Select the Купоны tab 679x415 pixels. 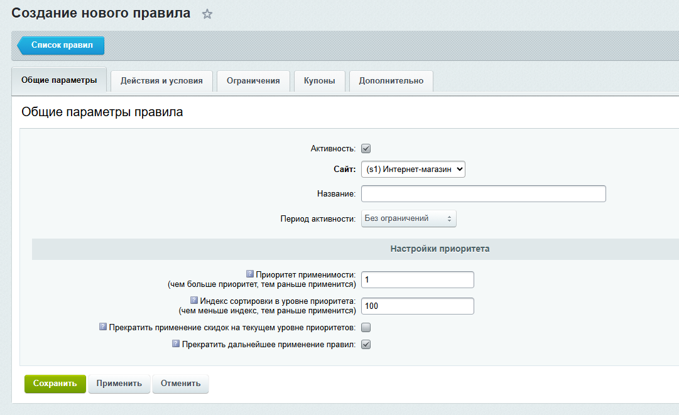[319, 80]
